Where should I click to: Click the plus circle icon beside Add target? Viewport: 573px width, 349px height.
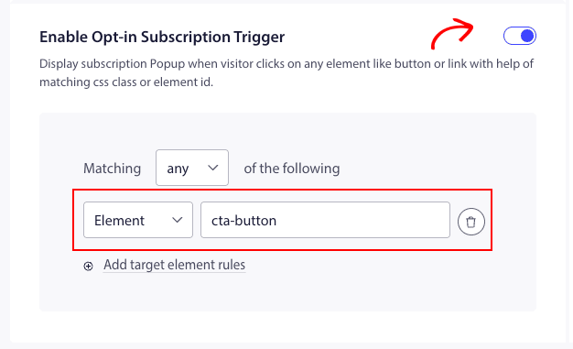(88, 266)
